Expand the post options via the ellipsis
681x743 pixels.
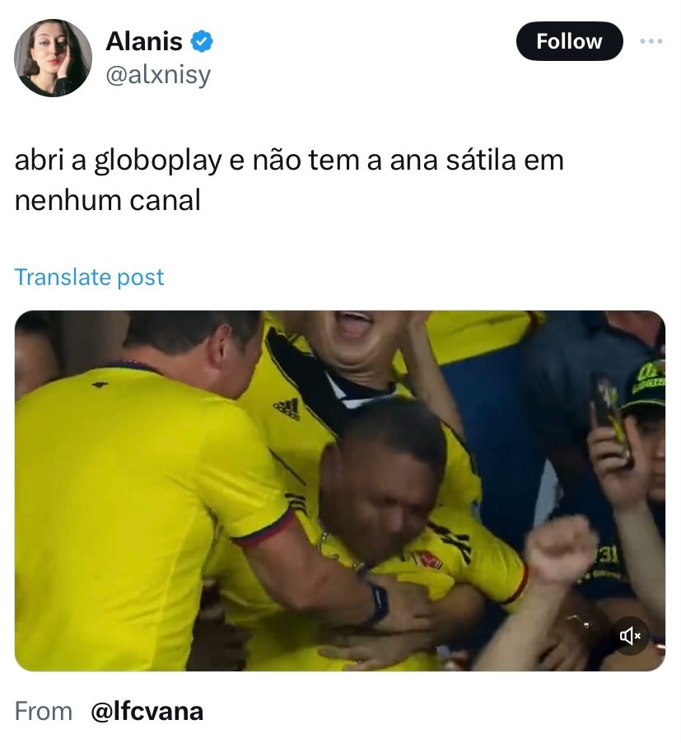click(x=651, y=41)
